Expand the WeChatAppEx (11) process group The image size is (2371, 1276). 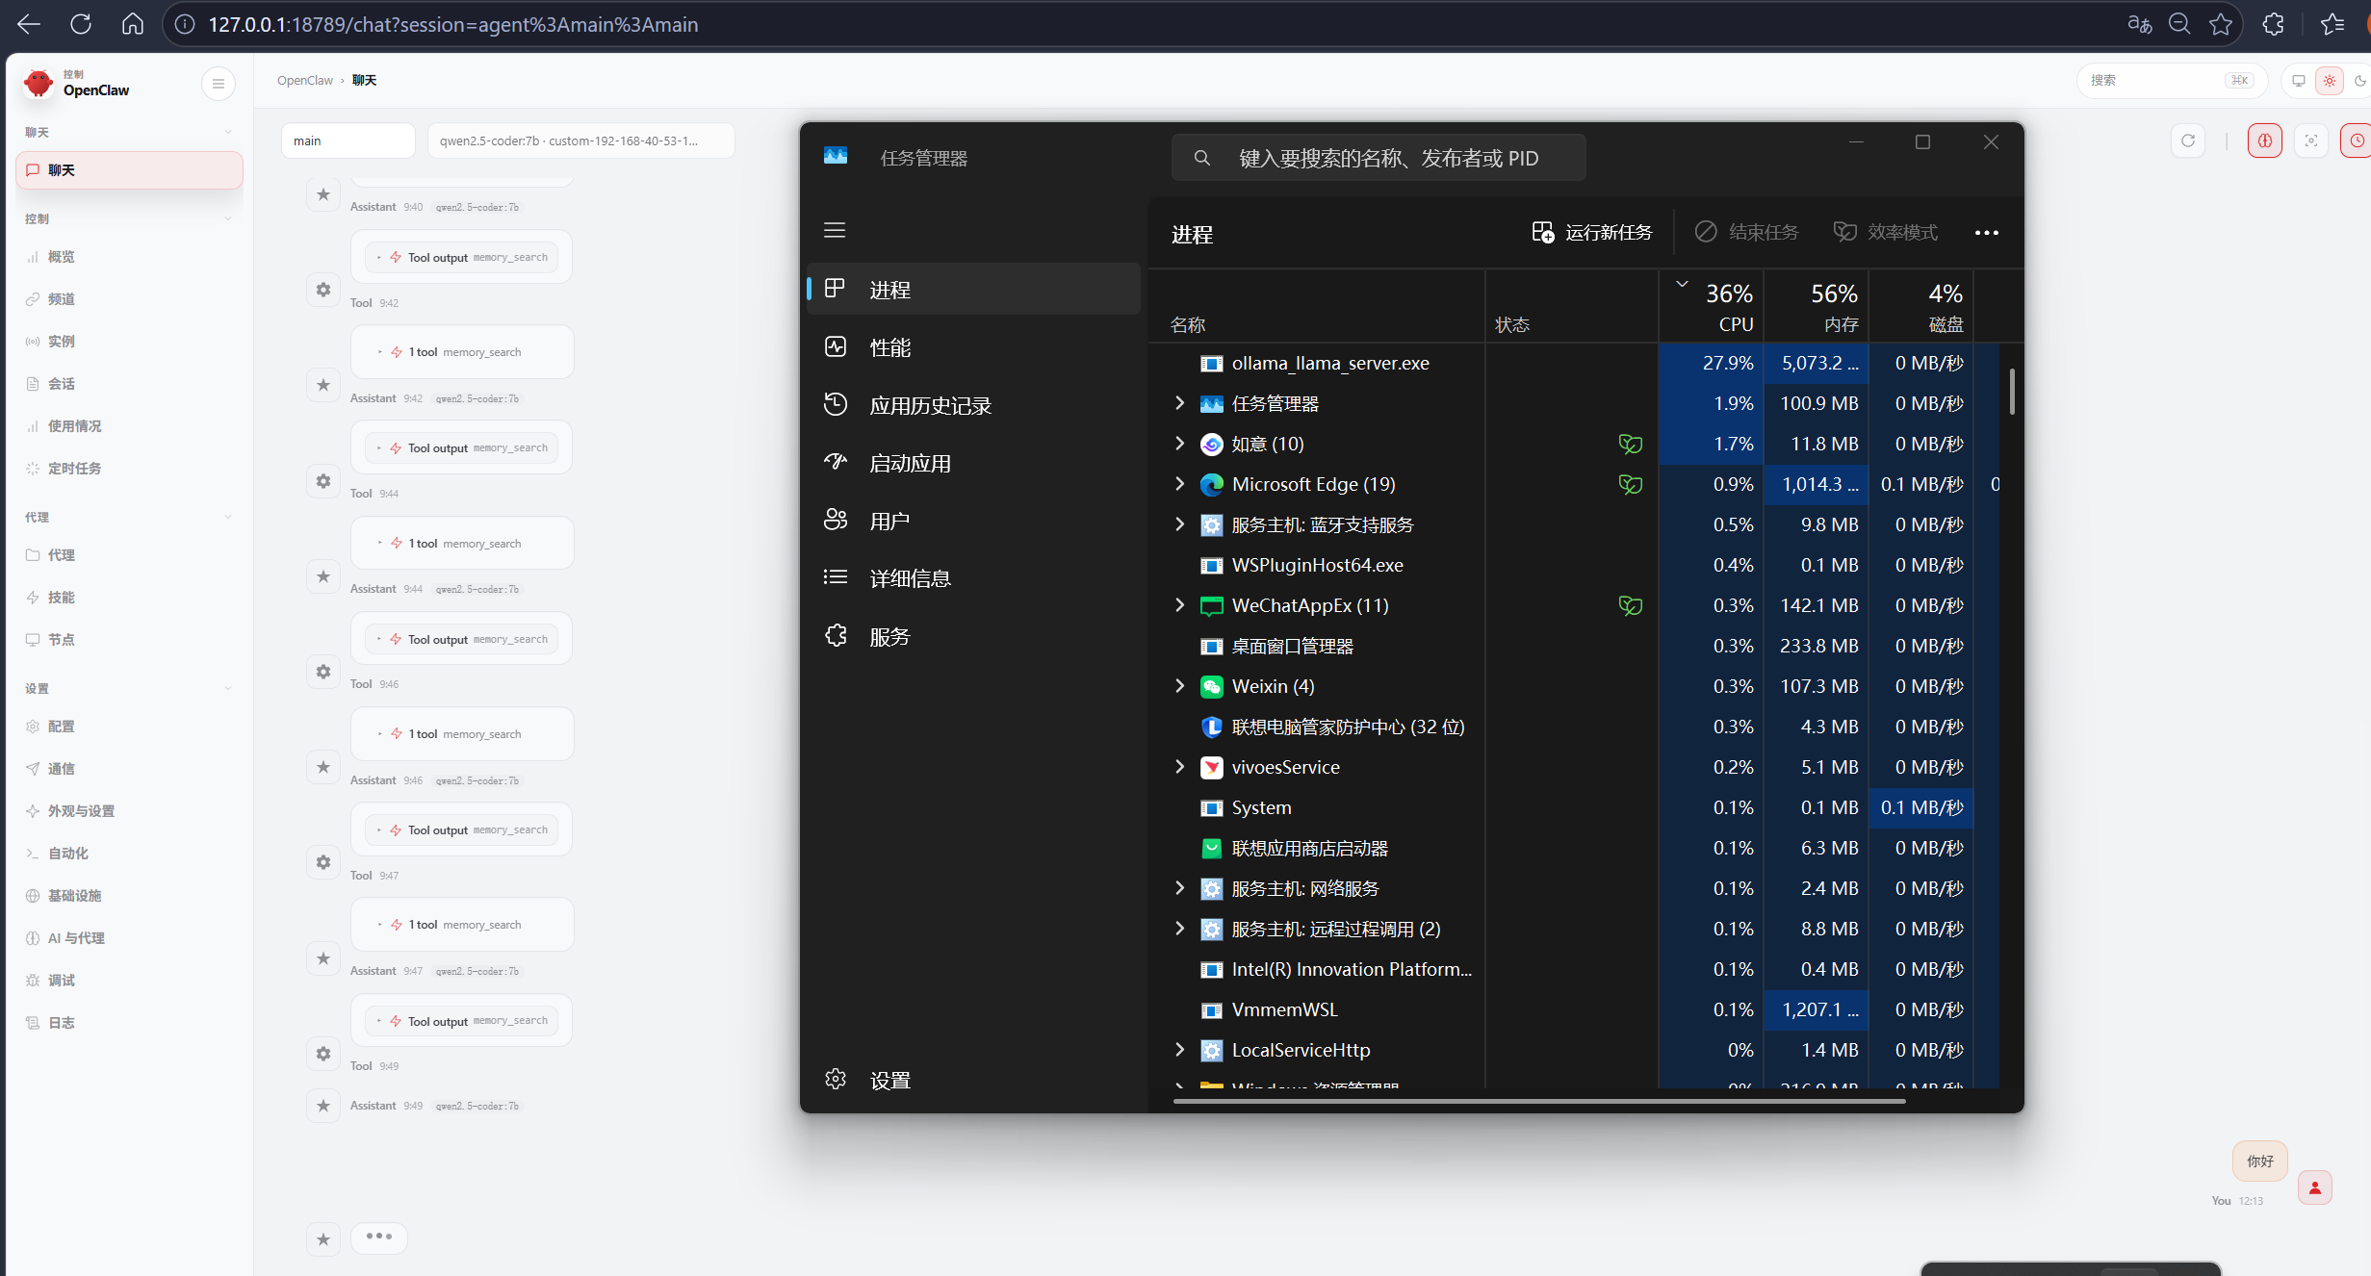pos(1179,605)
